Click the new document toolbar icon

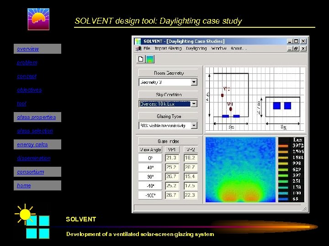click(x=141, y=59)
